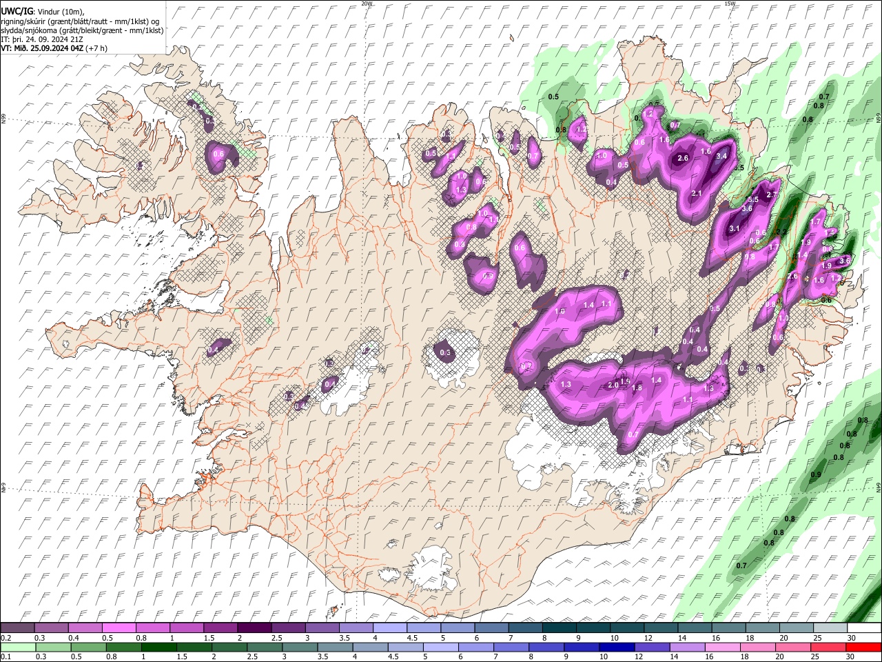
Task: Select the 'rigning/skúrir' description line
Action: (80, 21)
